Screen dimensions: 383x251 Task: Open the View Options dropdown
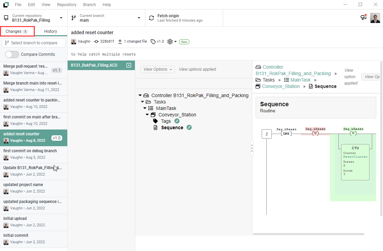157,69
